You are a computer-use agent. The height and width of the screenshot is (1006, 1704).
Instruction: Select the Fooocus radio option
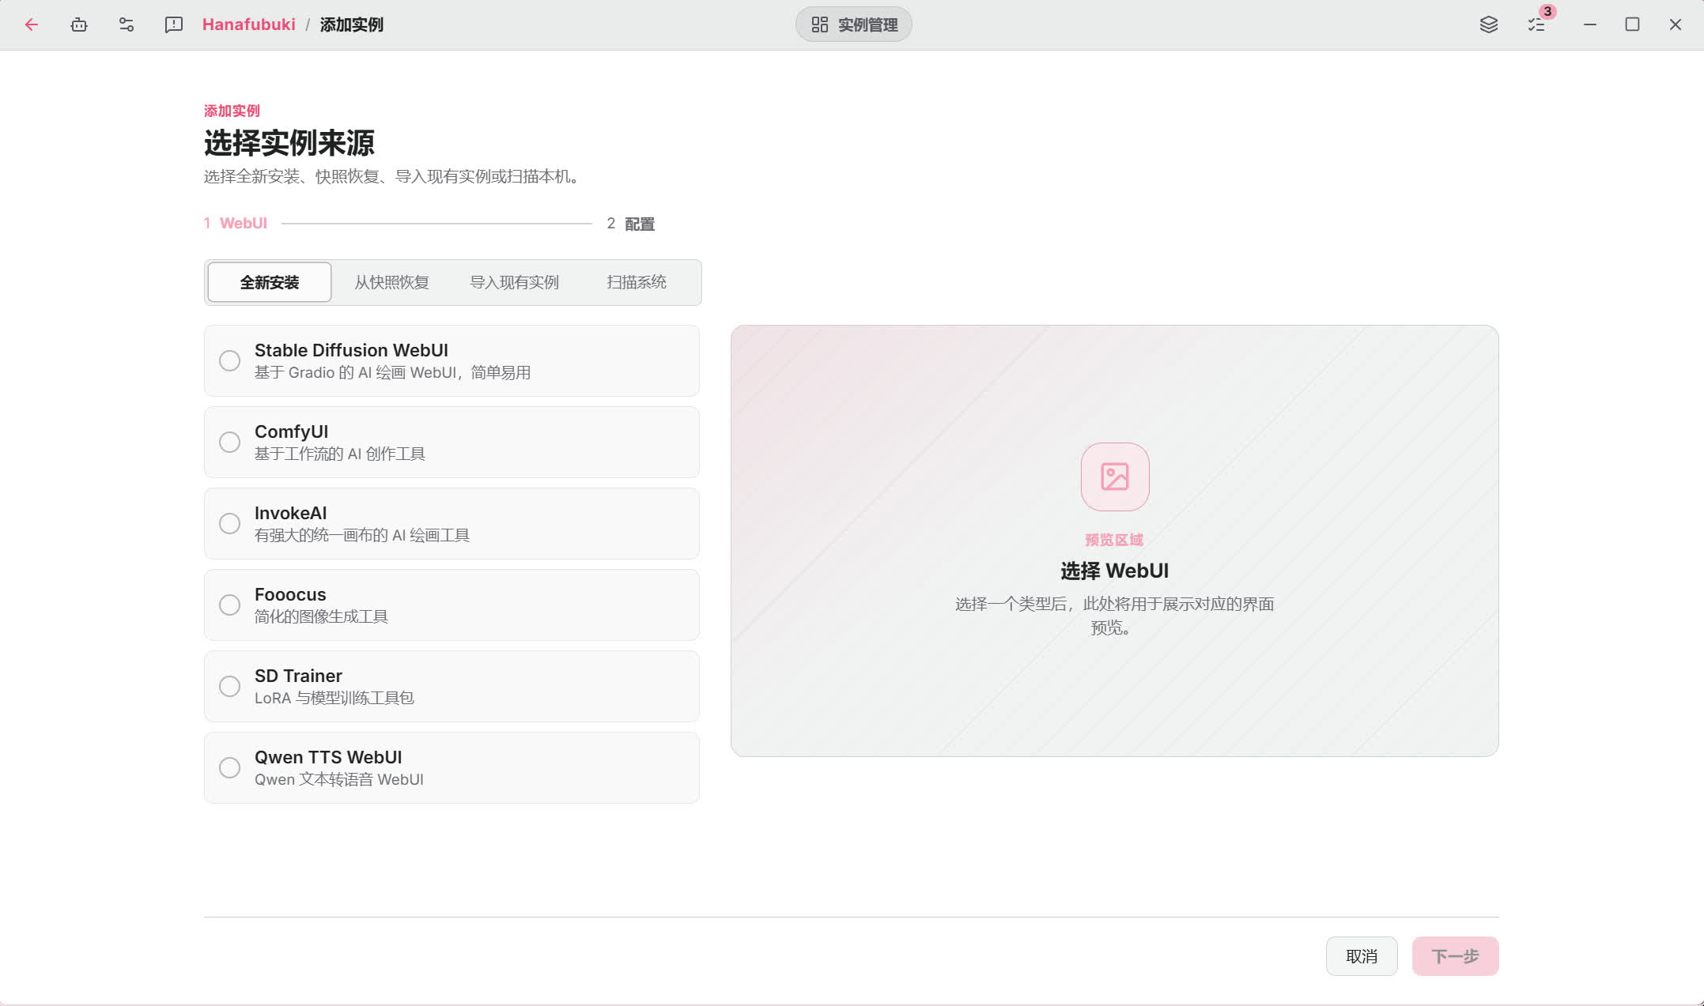229,605
